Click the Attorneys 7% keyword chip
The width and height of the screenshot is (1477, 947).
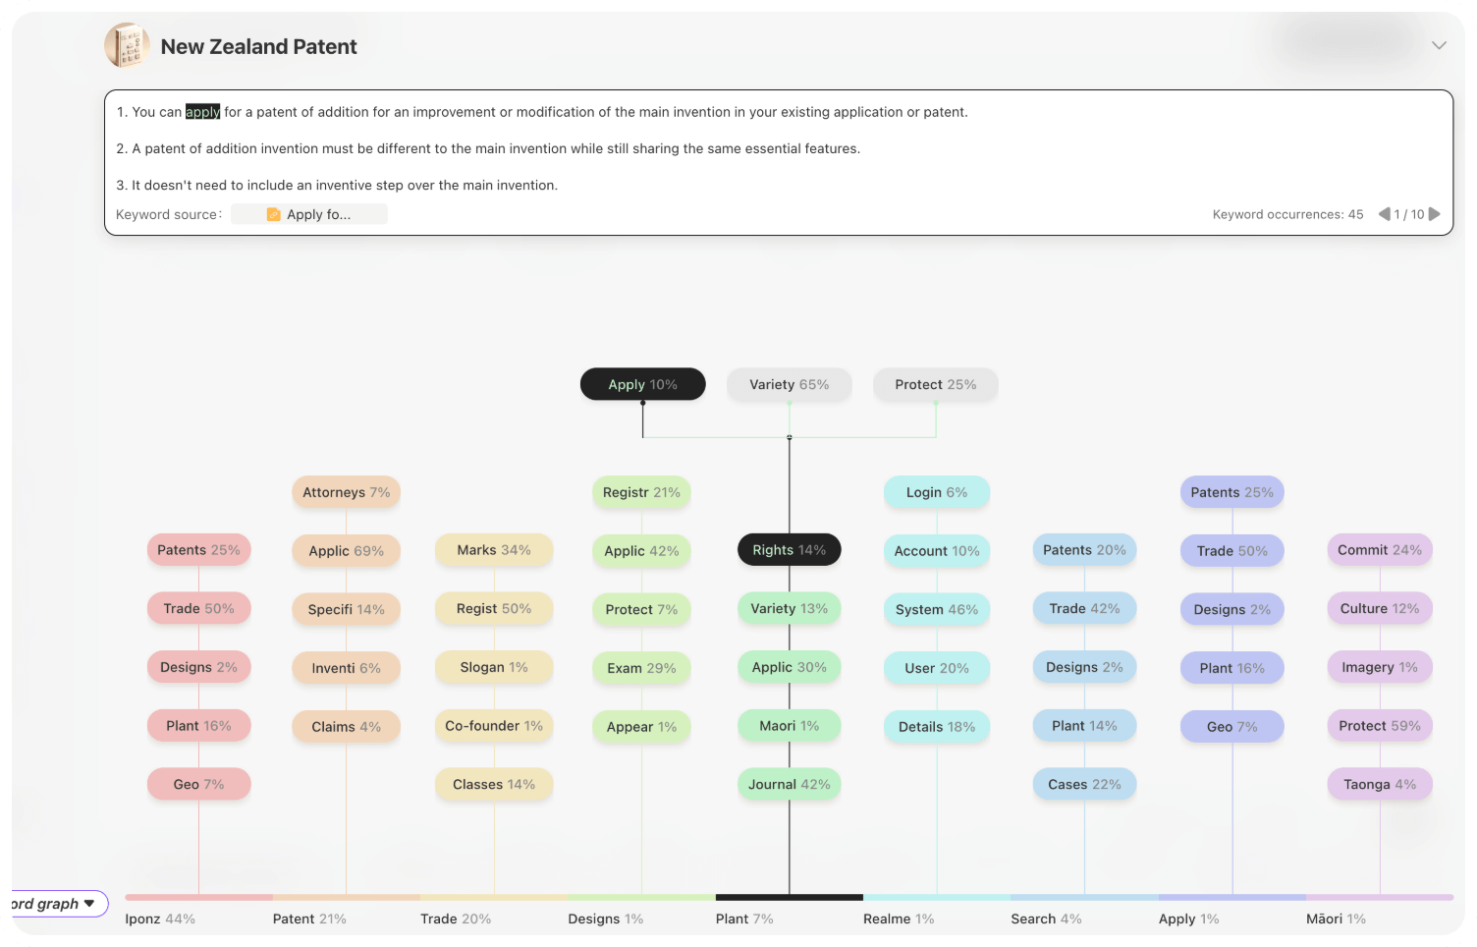[x=346, y=492]
